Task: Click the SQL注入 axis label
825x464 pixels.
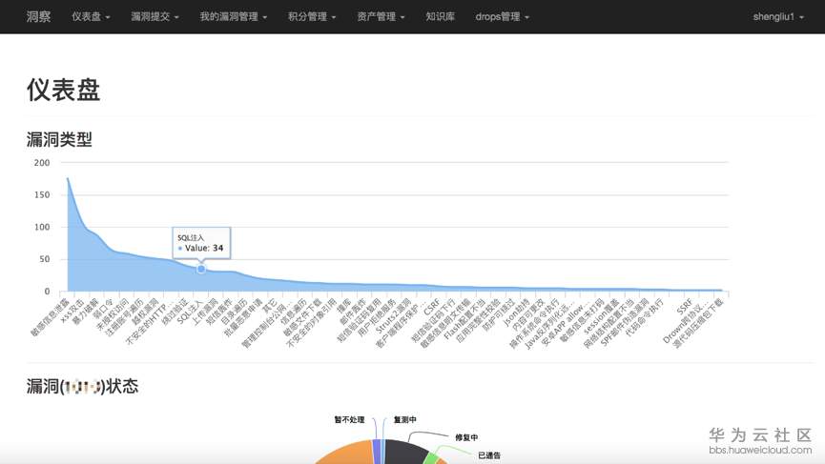Action: tap(190, 311)
